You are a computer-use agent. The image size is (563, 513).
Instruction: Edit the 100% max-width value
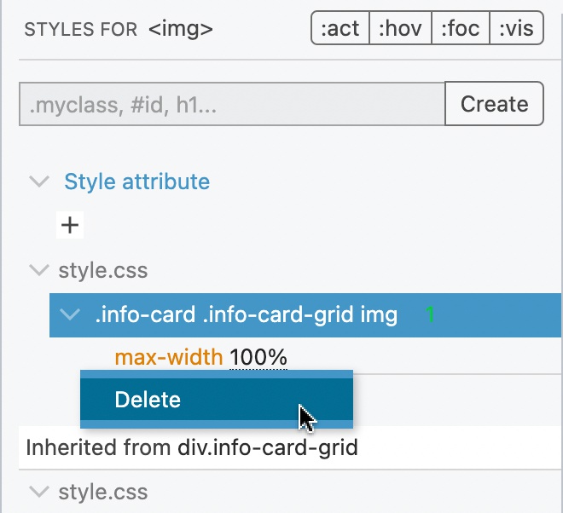pos(258,357)
